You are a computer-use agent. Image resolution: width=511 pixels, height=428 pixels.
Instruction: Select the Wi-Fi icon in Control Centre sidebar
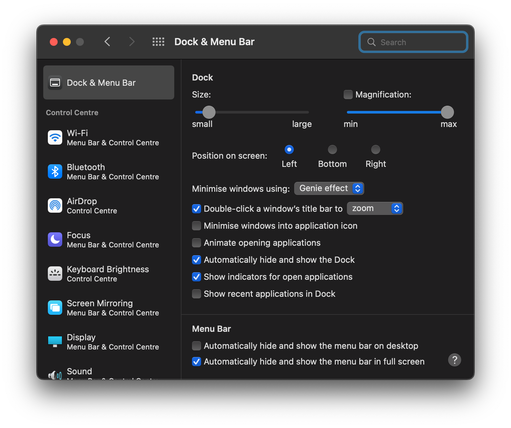click(55, 137)
